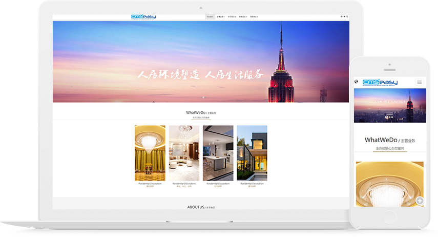Select the active carousel dot on phone banner

pyautogui.click(x=387, y=117)
